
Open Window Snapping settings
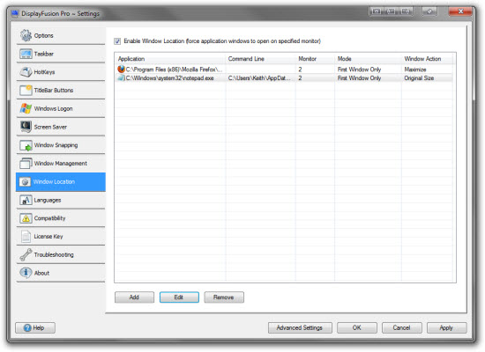[61, 145]
